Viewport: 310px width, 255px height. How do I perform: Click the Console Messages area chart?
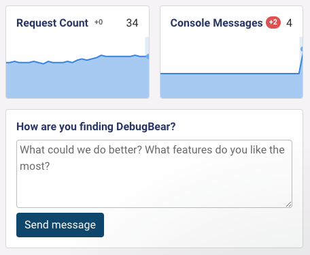pos(231,67)
